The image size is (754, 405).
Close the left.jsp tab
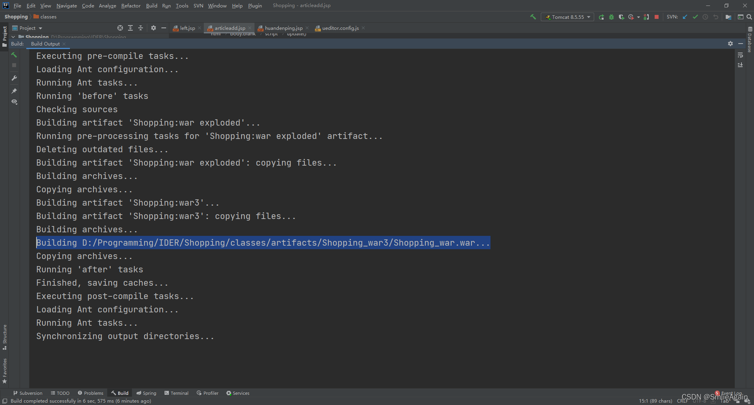[199, 28]
